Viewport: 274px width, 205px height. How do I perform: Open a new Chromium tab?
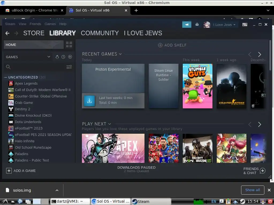(x=136, y=10)
